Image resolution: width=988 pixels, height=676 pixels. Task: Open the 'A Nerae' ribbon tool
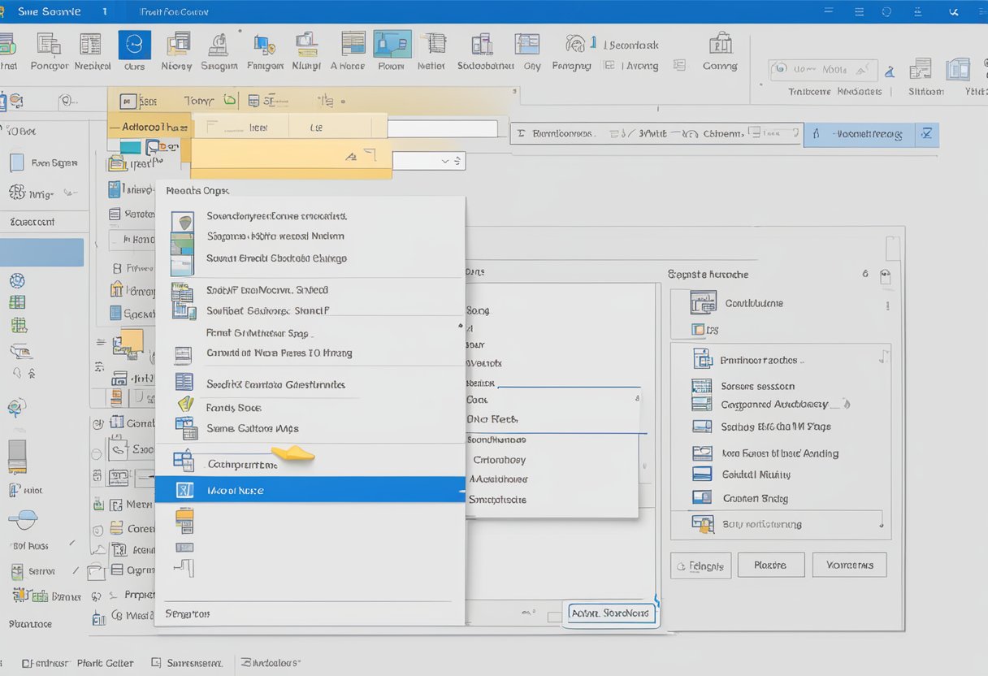(353, 44)
